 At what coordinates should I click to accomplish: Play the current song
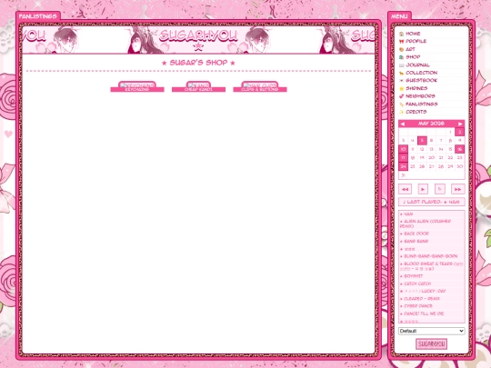coord(423,189)
